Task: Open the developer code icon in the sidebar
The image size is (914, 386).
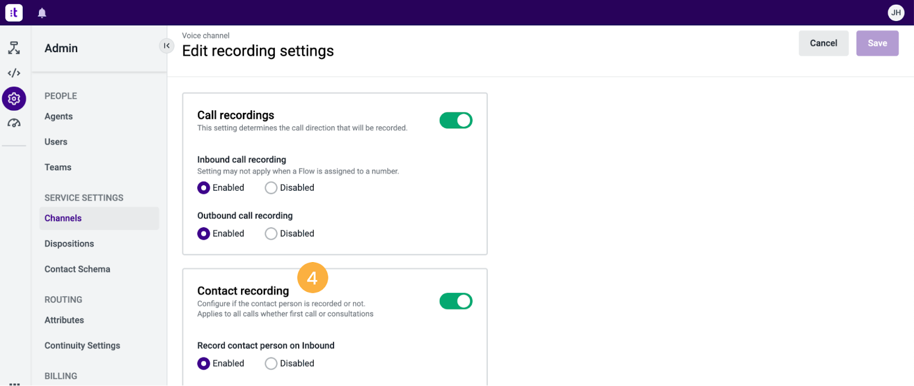Action: click(14, 73)
